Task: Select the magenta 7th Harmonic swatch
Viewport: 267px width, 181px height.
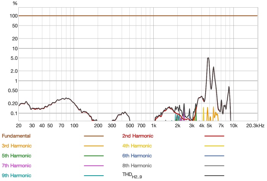Action: tap(94, 166)
